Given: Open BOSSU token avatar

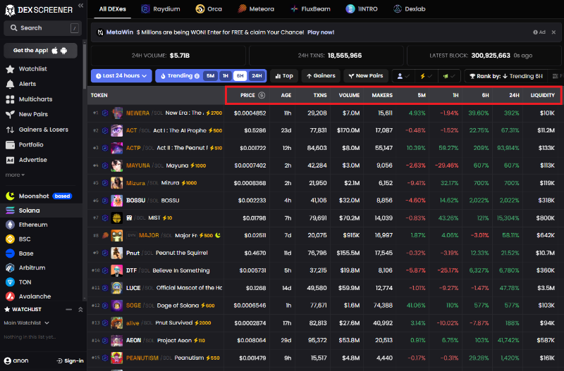Looking at the screenshot, I should pyautogui.click(x=116, y=201).
